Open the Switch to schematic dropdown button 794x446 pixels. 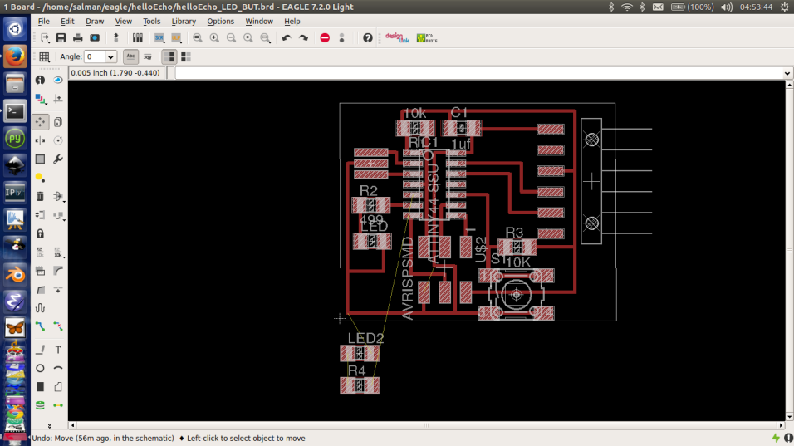click(46, 38)
